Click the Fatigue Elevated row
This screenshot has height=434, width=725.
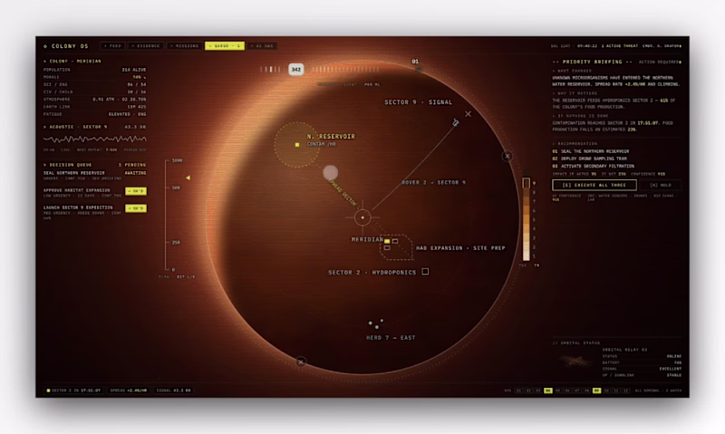point(95,114)
